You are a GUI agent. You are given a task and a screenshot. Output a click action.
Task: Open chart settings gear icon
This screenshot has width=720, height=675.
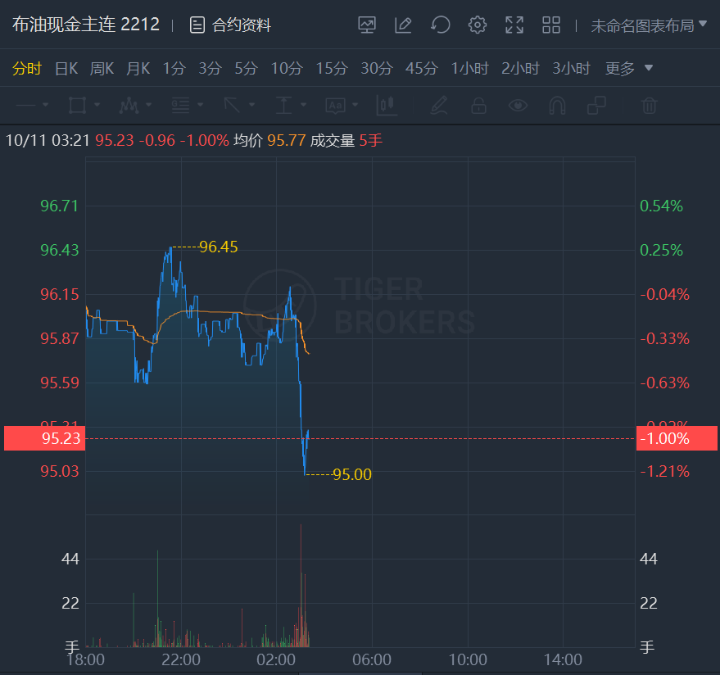[x=477, y=25]
